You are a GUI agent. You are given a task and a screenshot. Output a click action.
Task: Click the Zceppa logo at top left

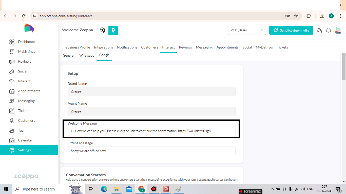[x=29, y=28]
